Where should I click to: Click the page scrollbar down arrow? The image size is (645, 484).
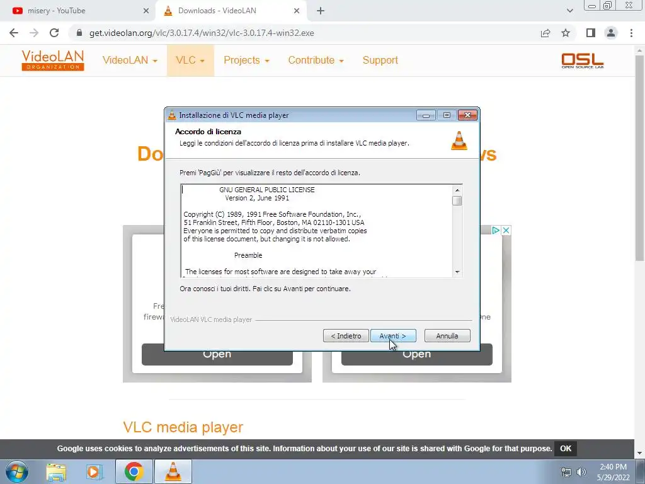(x=639, y=453)
